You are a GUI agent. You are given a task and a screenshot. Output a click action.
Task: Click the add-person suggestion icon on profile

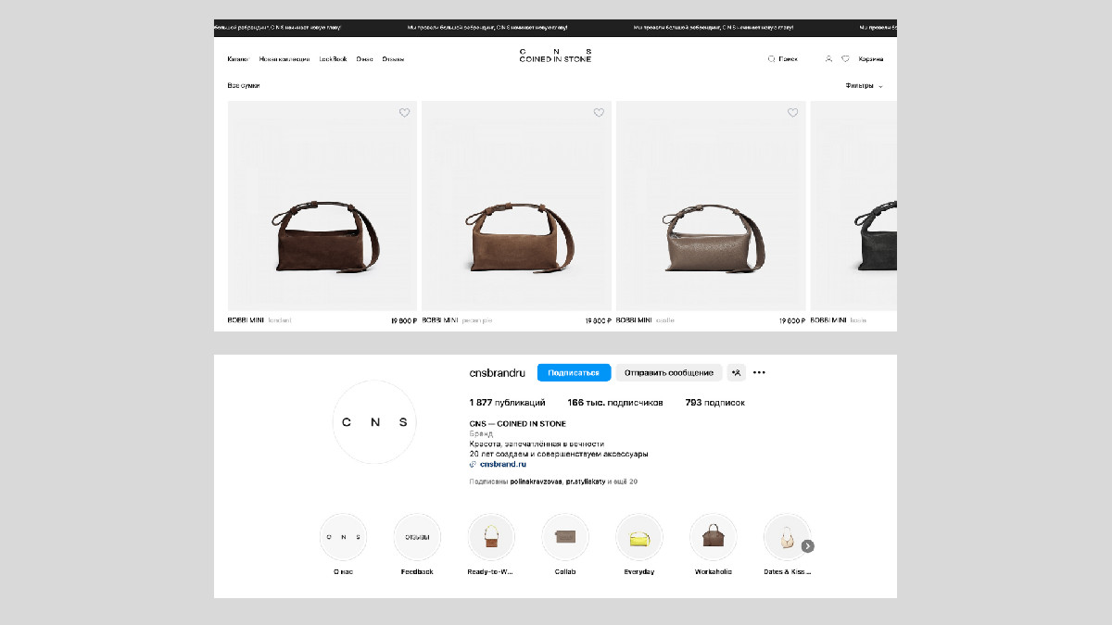[736, 372]
